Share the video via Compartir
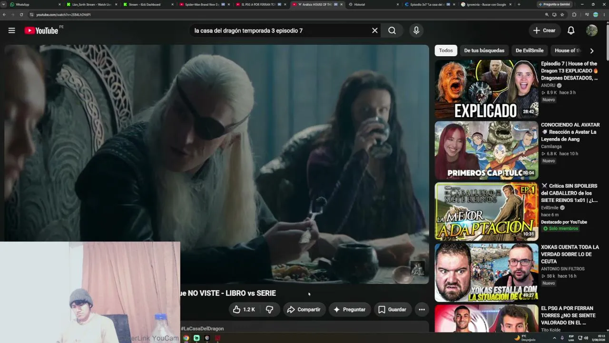 pos(304,310)
